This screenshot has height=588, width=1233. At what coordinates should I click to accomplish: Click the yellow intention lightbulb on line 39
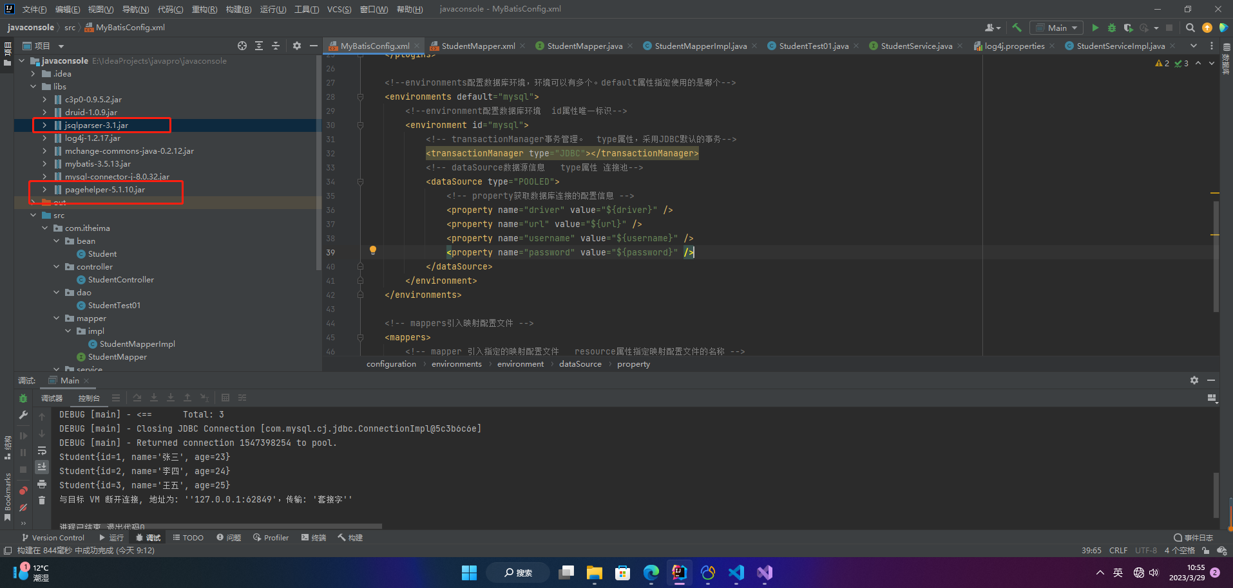click(372, 250)
